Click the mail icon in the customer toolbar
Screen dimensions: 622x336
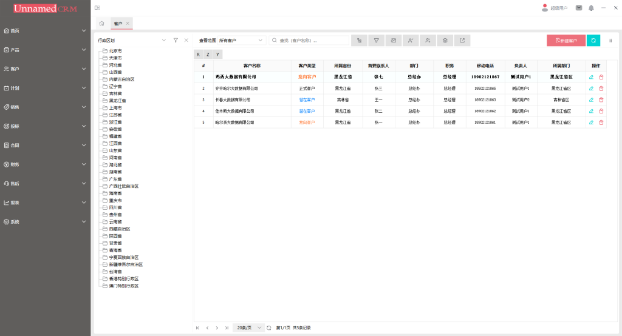394,41
